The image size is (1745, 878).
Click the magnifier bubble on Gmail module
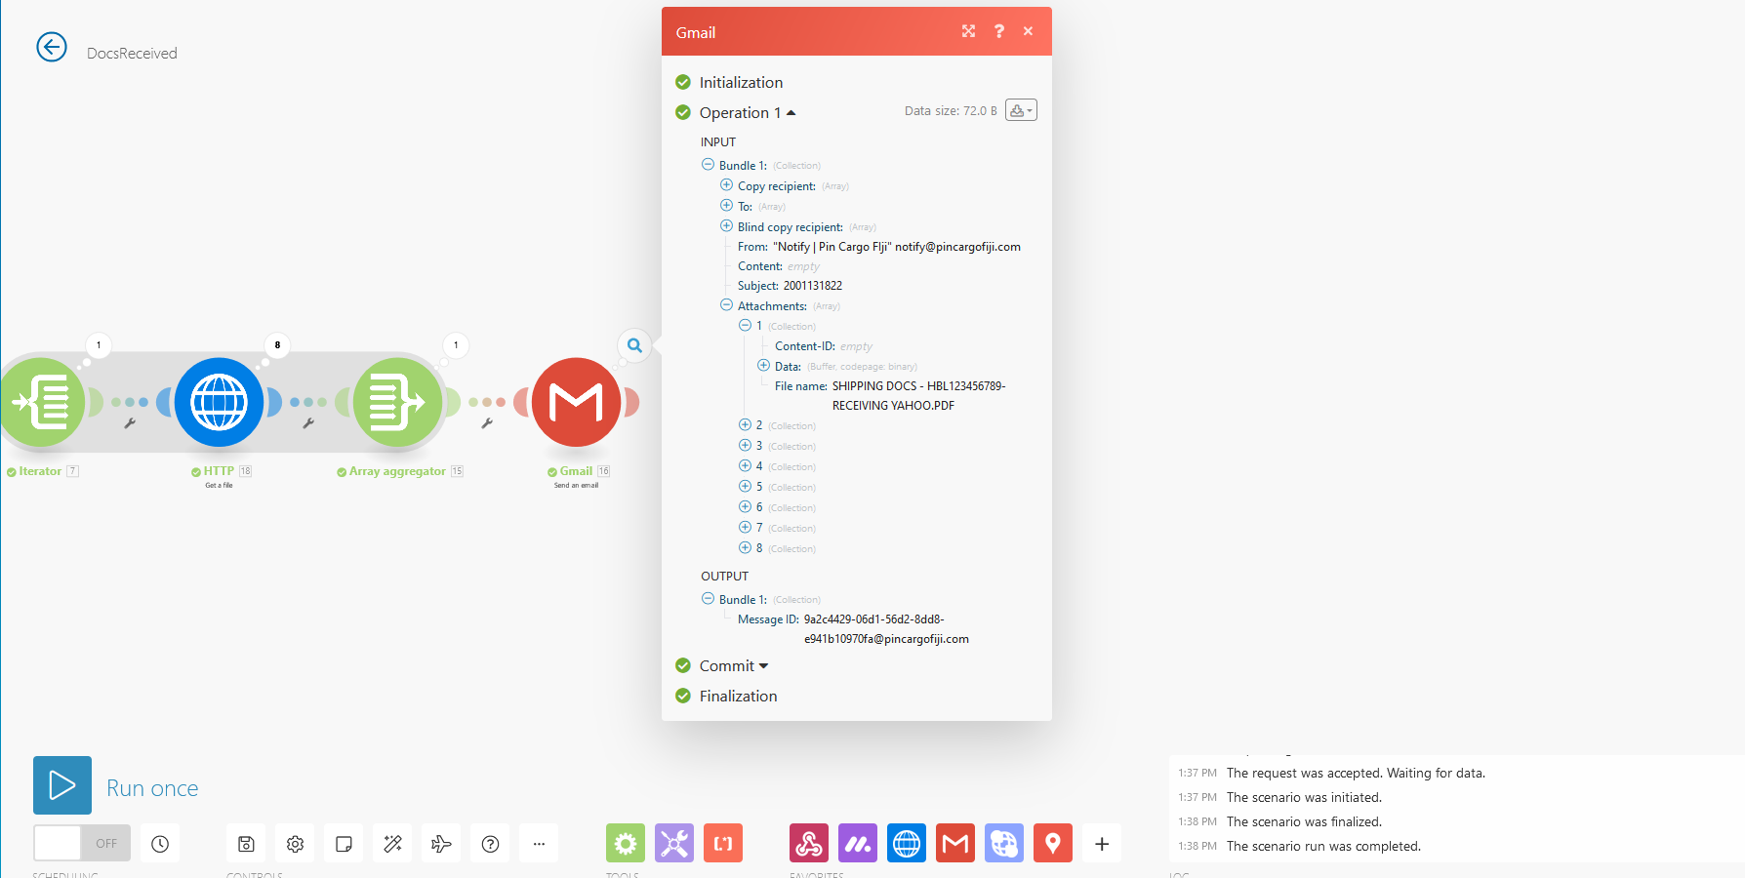(634, 345)
